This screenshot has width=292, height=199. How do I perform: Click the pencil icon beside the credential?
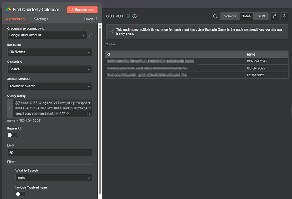91,35
